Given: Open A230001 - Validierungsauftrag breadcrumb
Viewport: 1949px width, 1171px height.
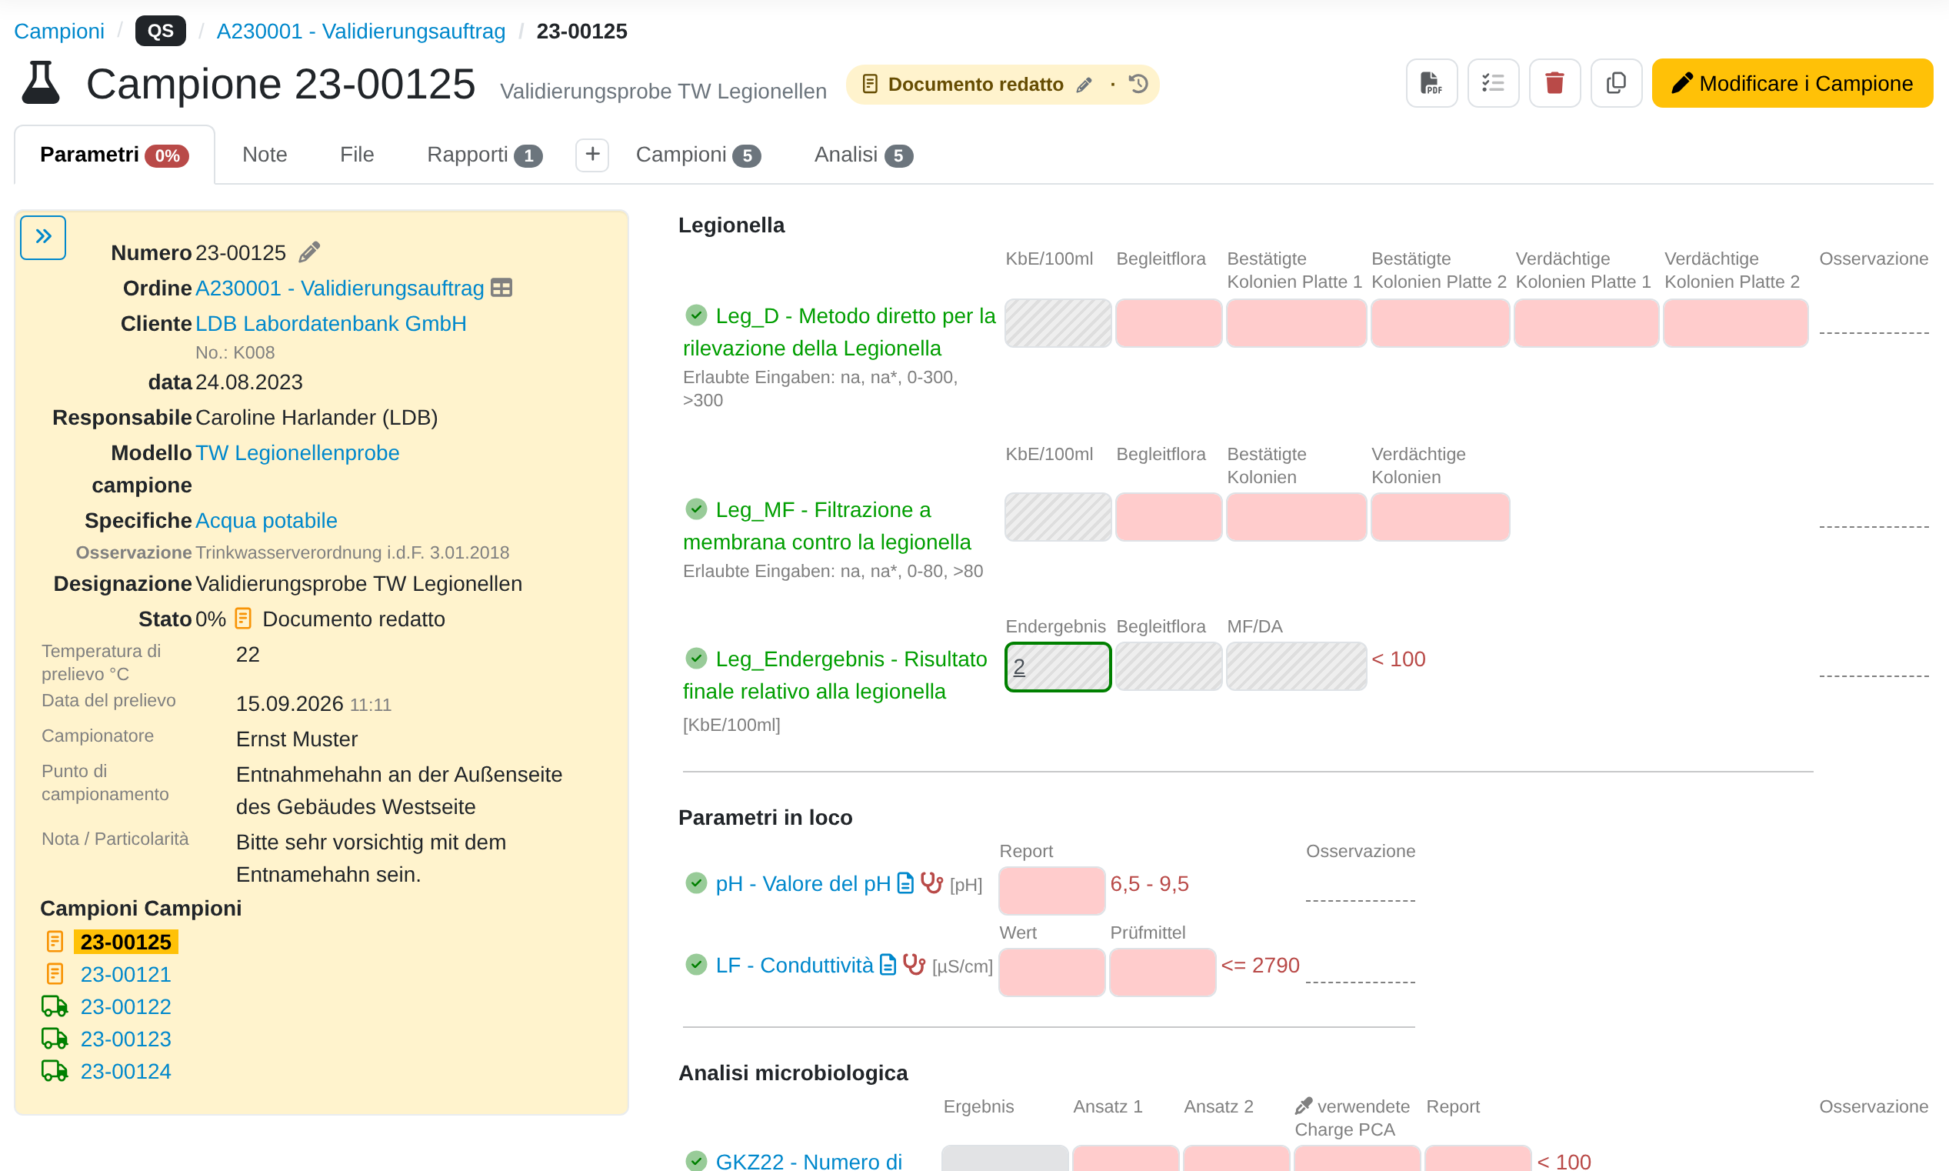Looking at the screenshot, I should (361, 32).
